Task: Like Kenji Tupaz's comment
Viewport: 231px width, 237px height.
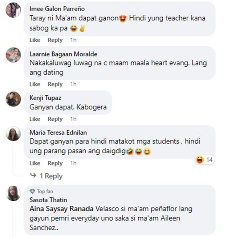Action: 35,119
